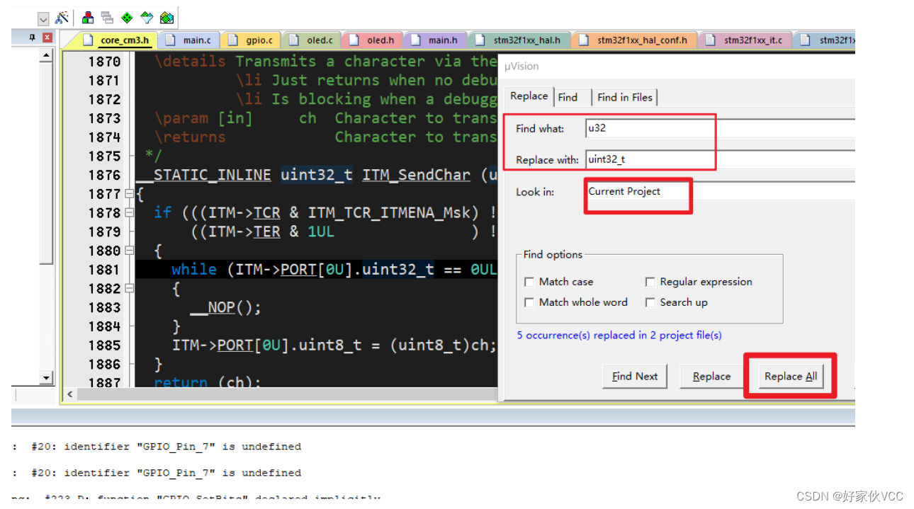Image resolution: width=914 pixels, height=509 pixels.
Task: Switch to the main.c file tab
Action: (188, 40)
